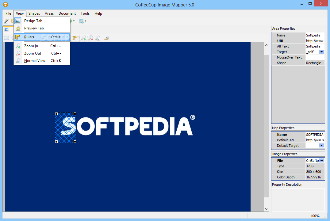The image size is (330, 221).
Task: Click the bottom-left handle of selected area
Action: [56, 142]
